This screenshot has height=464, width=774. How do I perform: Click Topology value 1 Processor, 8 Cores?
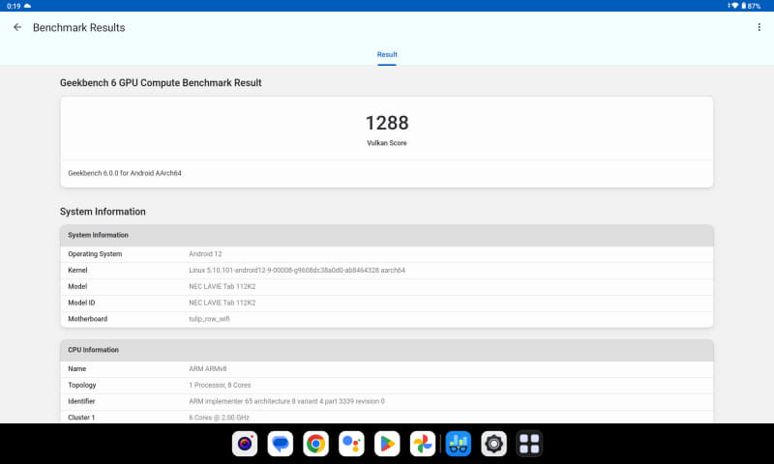click(220, 385)
